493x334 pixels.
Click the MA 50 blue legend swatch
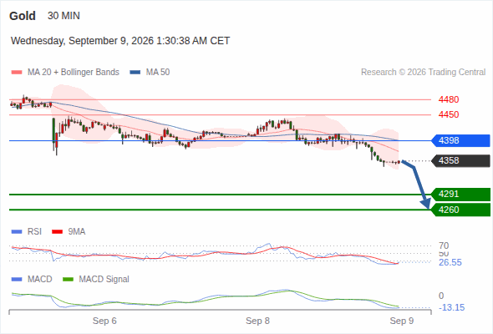tap(135, 73)
